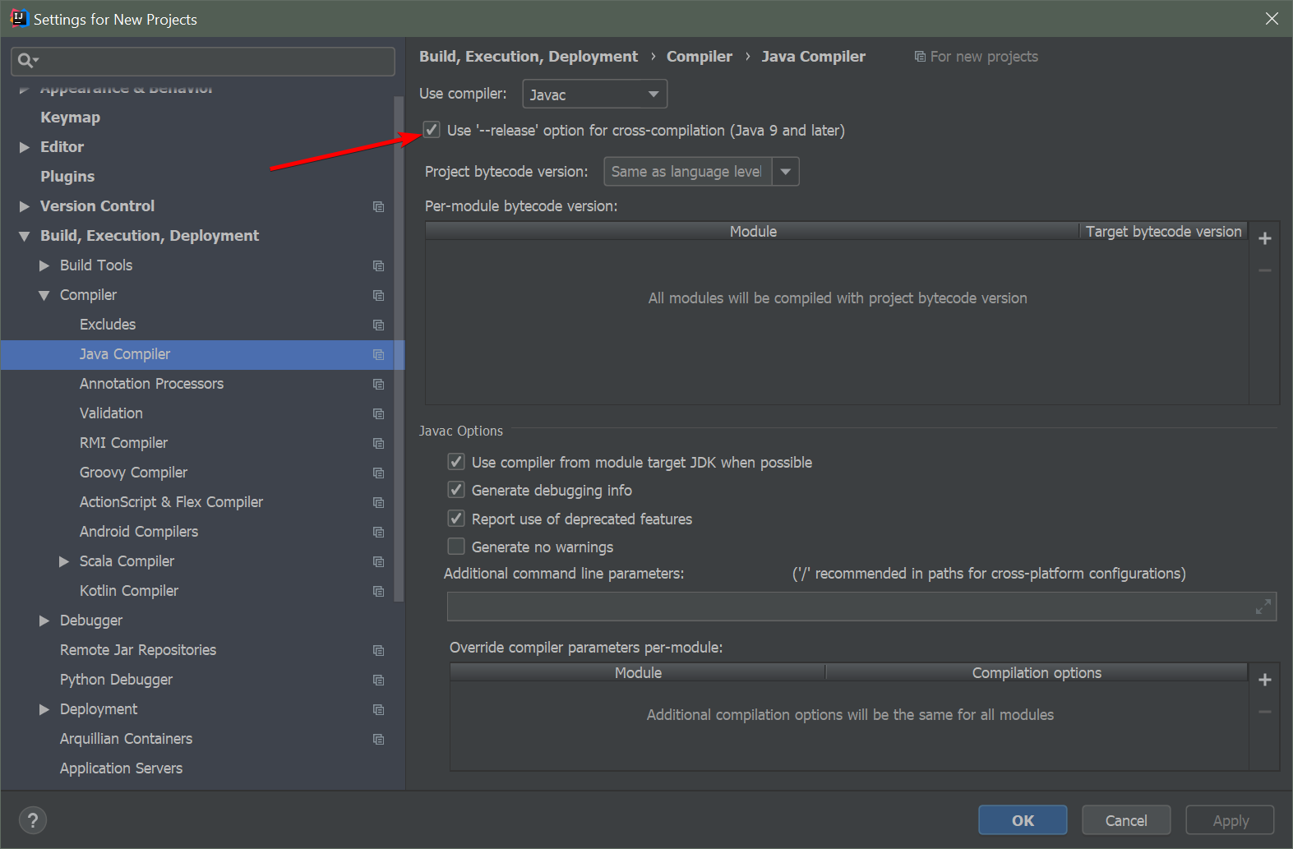Image resolution: width=1293 pixels, height=849 pixels.
Task: Click the project-level icon beside Validation
Action: click(x=378, y=413)
